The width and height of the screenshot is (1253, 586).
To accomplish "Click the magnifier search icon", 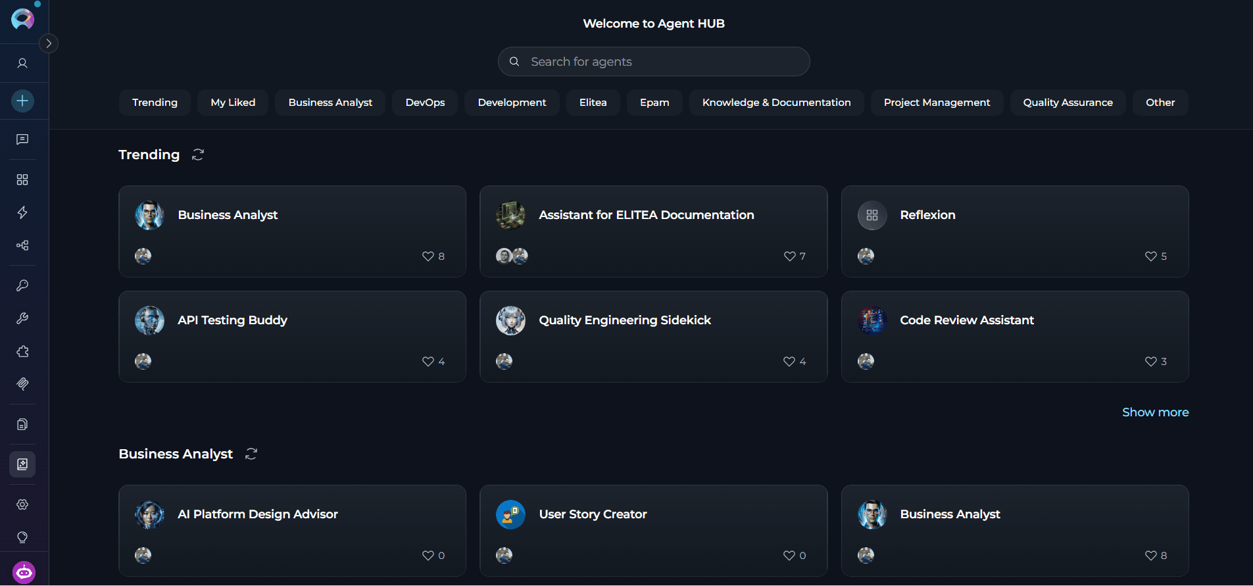I will click(515, 61).
